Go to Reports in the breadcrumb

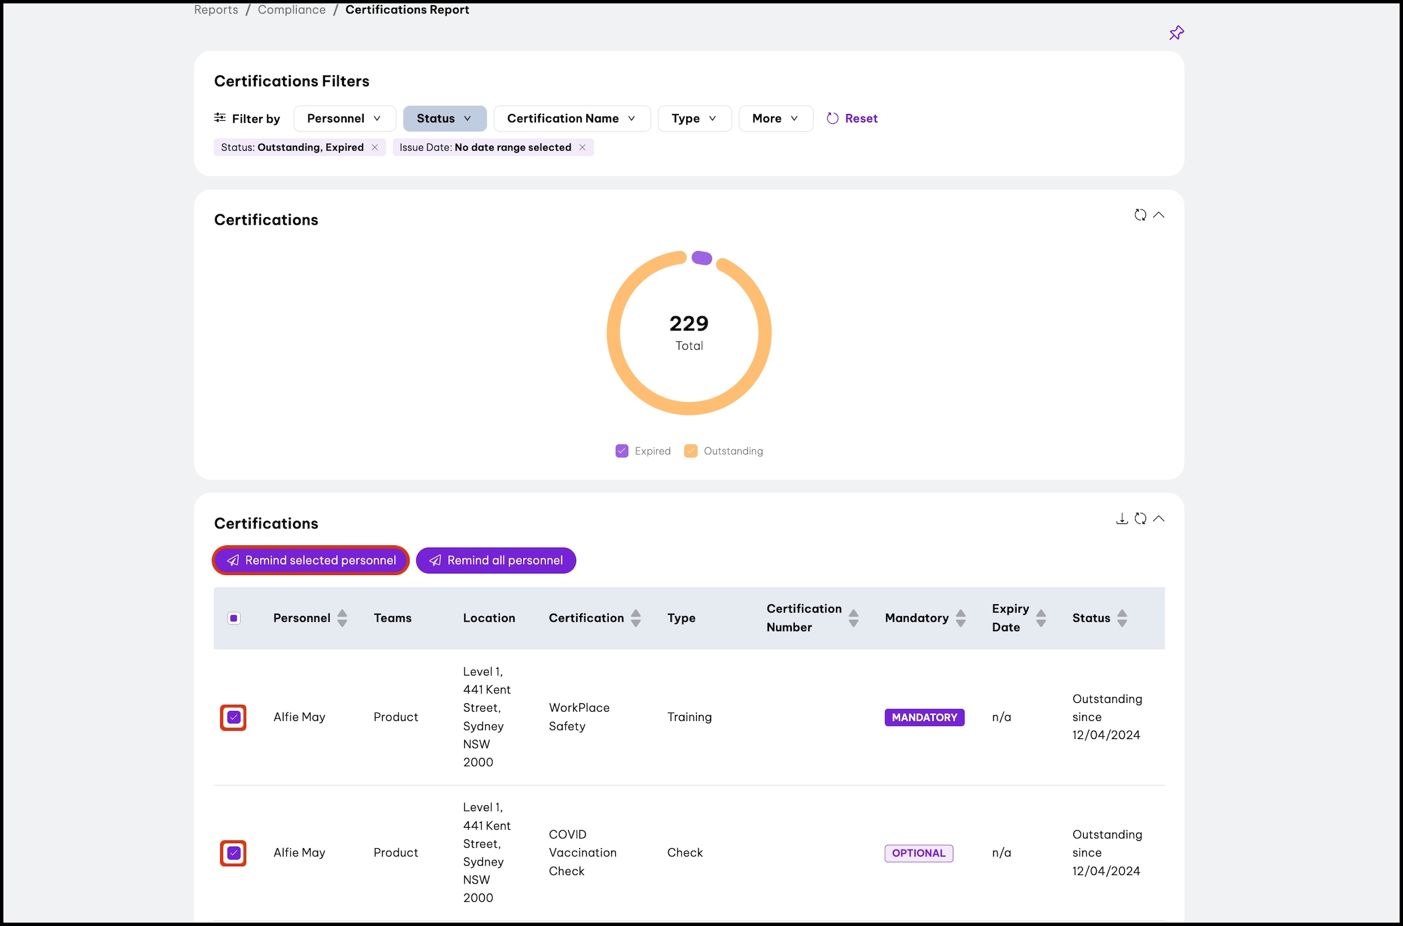pos(216,10)
